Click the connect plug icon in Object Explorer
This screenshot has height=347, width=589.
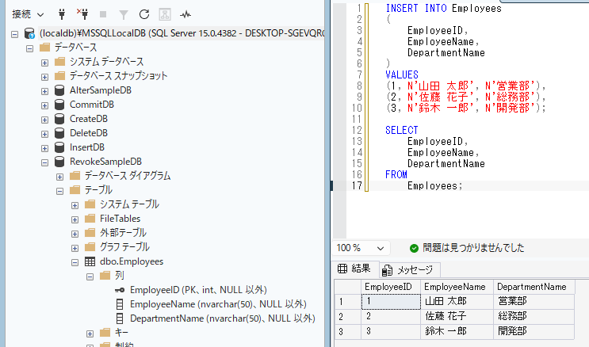point(62,14)
